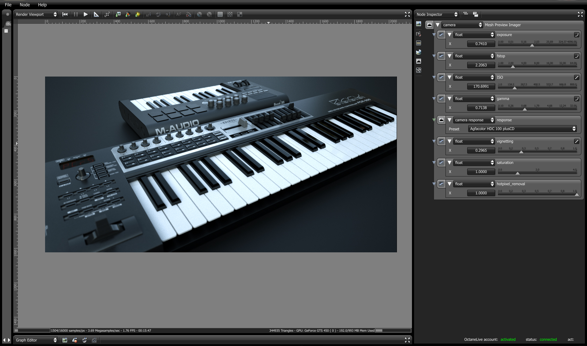Image resolution: width=587 pixels, height=346 pixels.
Task: Toggle the linear-scale button for vignetting
Action: point(577,141)
